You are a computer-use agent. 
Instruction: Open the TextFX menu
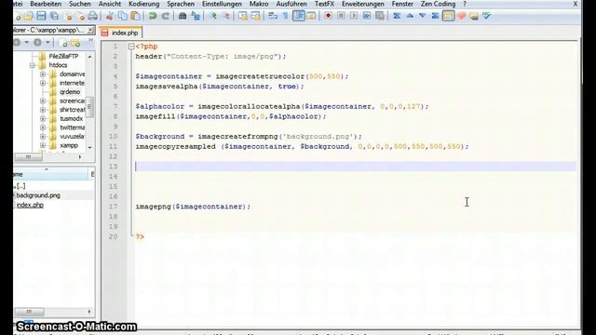(x=324, y=4)
